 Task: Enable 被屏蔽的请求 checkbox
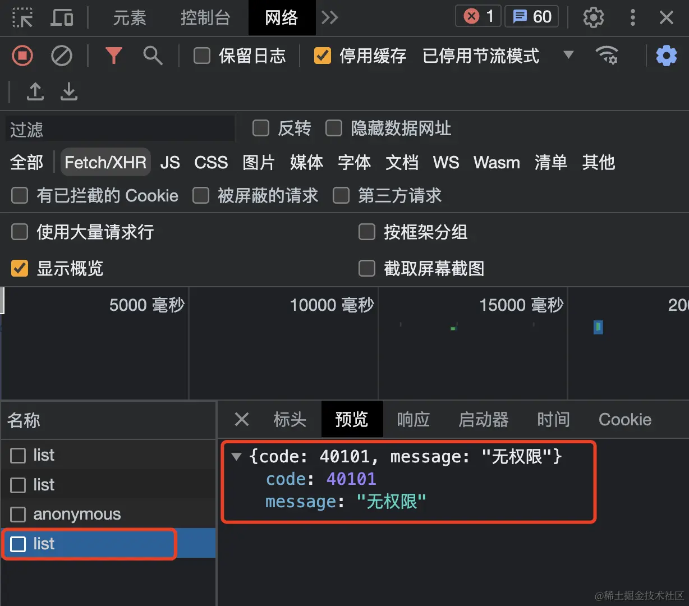pos(201,195)
